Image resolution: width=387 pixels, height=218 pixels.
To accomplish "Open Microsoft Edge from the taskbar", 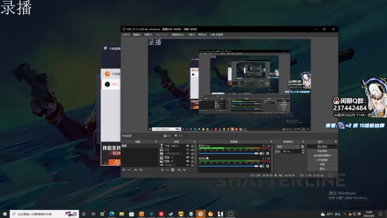I will [112, 214].
